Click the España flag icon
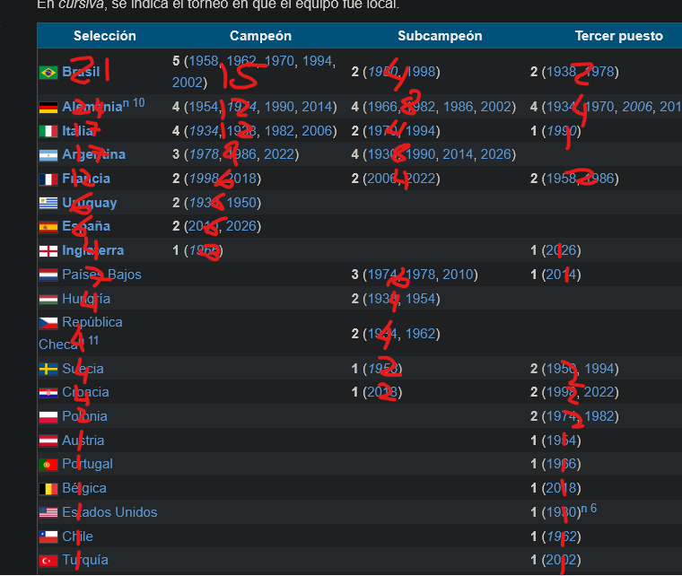682x576 pixels. pyautogui.click(x=48, y=227)
